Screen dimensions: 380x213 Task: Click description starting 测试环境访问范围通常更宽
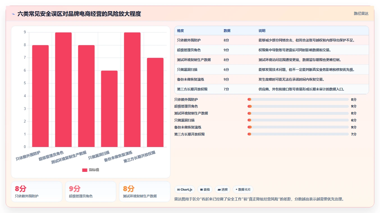[x=300, y=60]
